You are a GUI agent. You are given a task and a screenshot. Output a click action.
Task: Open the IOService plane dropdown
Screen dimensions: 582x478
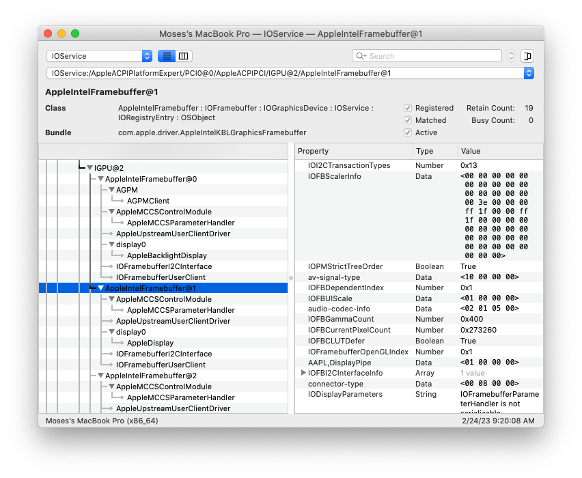[99, 56]
